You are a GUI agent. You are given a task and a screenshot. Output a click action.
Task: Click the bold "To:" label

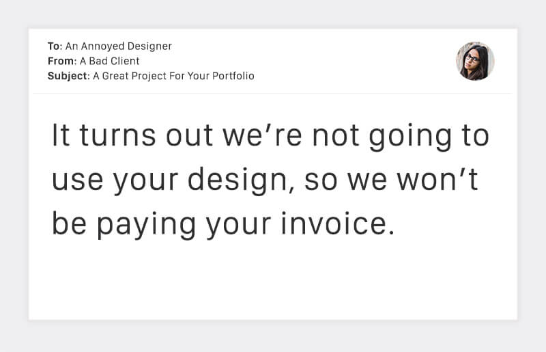pyautogui.click(x=55, y=46)
